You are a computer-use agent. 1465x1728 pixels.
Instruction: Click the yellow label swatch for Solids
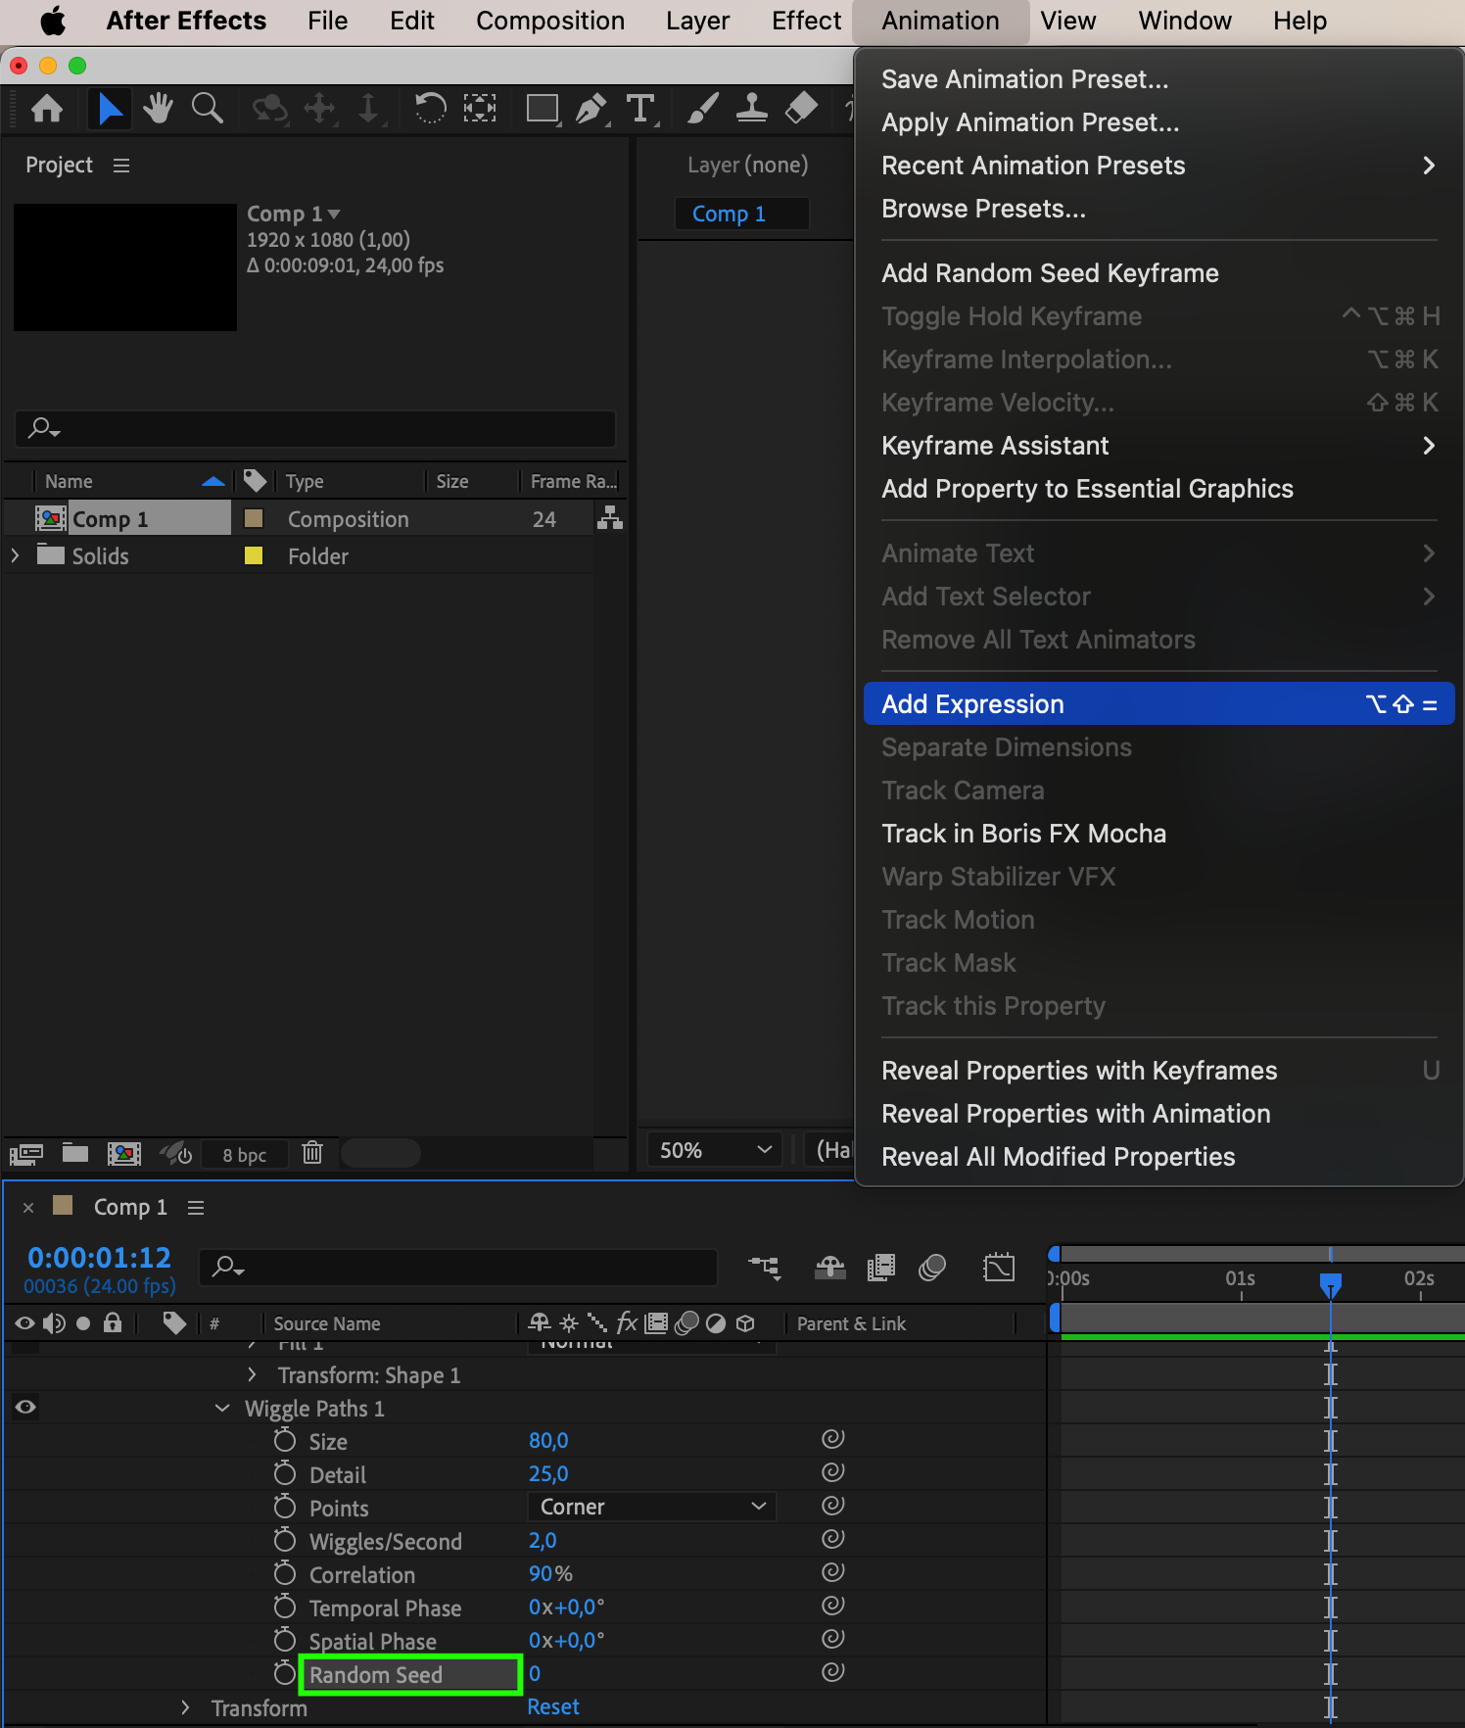pos(254,555)
